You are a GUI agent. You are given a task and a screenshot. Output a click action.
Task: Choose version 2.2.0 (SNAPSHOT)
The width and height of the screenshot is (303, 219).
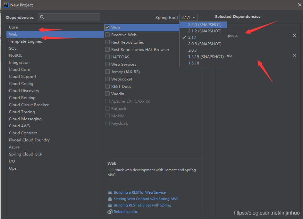tap(203, 25)
